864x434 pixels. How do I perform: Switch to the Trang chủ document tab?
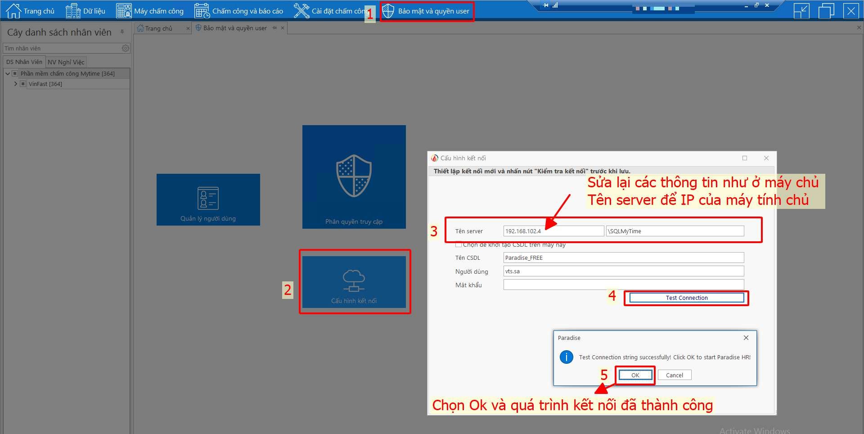click(158, 28)
